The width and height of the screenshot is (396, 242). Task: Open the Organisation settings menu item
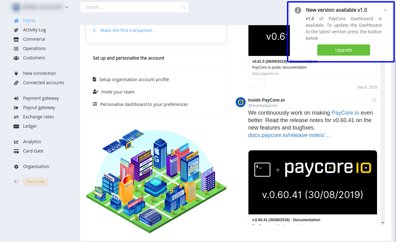(x=36, y=167)
